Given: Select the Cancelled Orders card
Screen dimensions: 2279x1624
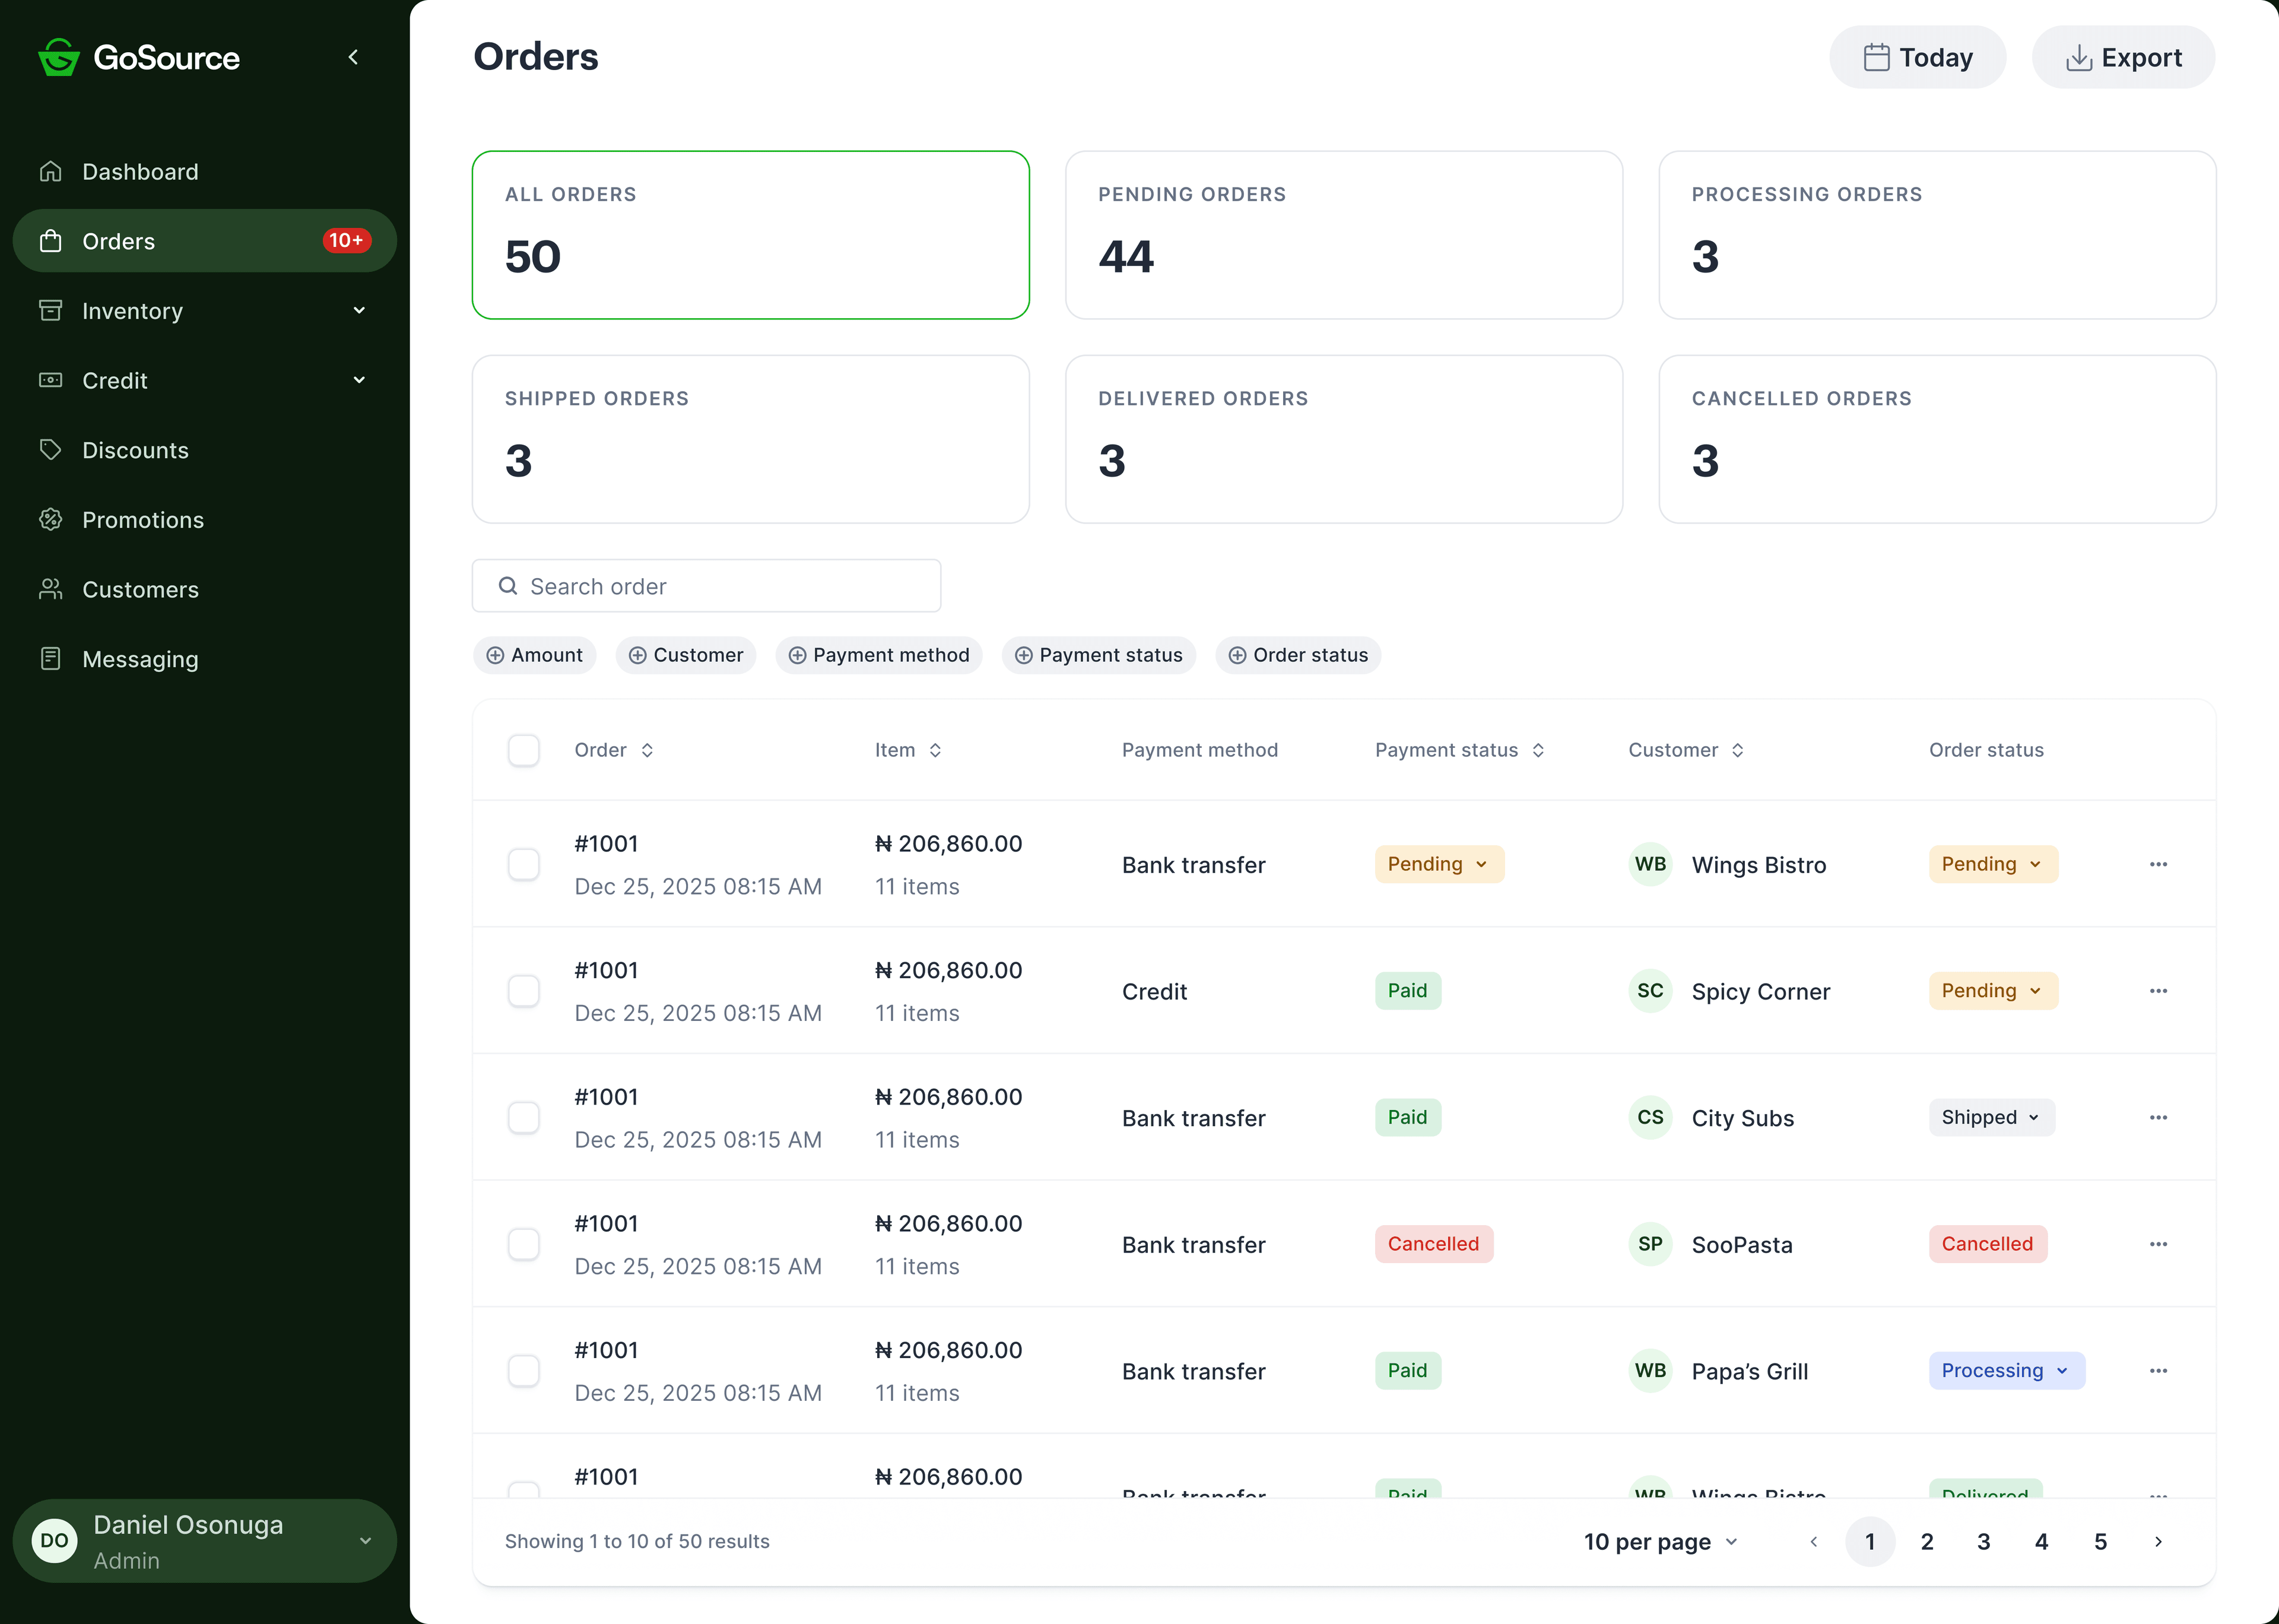Looking at the screenshot, I should coord(1936,439).
